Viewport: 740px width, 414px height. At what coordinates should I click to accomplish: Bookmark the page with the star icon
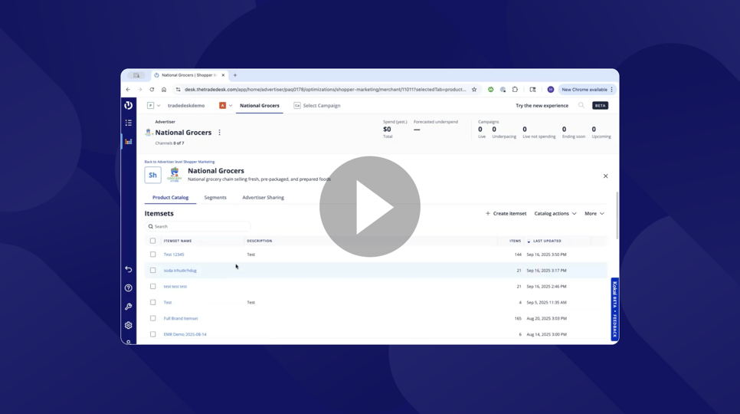474,90
